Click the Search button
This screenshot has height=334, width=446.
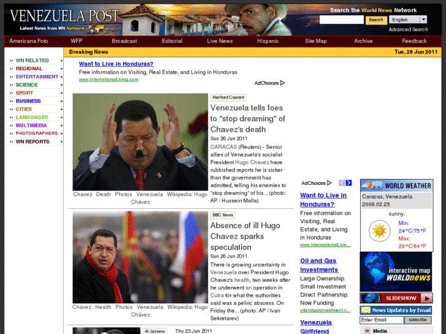click(376, 20)
